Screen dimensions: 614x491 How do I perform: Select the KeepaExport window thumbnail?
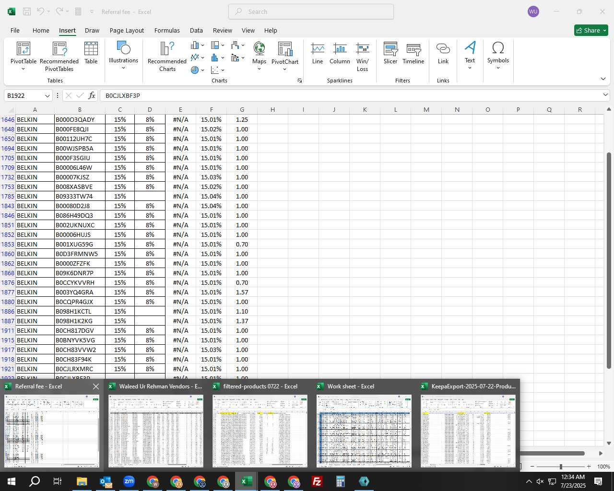tap(468, 425)
